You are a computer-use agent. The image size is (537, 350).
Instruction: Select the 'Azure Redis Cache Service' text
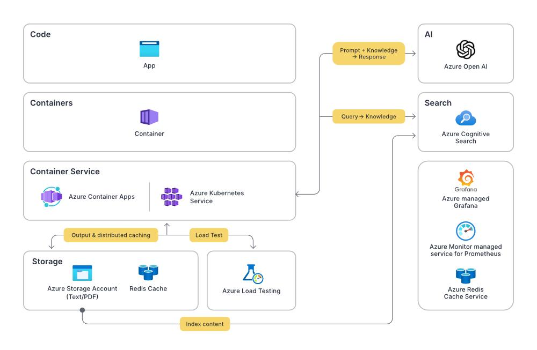coord(466,293)
